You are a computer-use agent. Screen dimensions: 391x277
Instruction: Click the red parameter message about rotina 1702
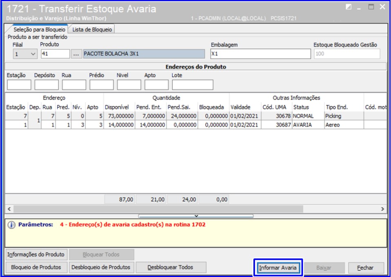(x=133, y=225)
